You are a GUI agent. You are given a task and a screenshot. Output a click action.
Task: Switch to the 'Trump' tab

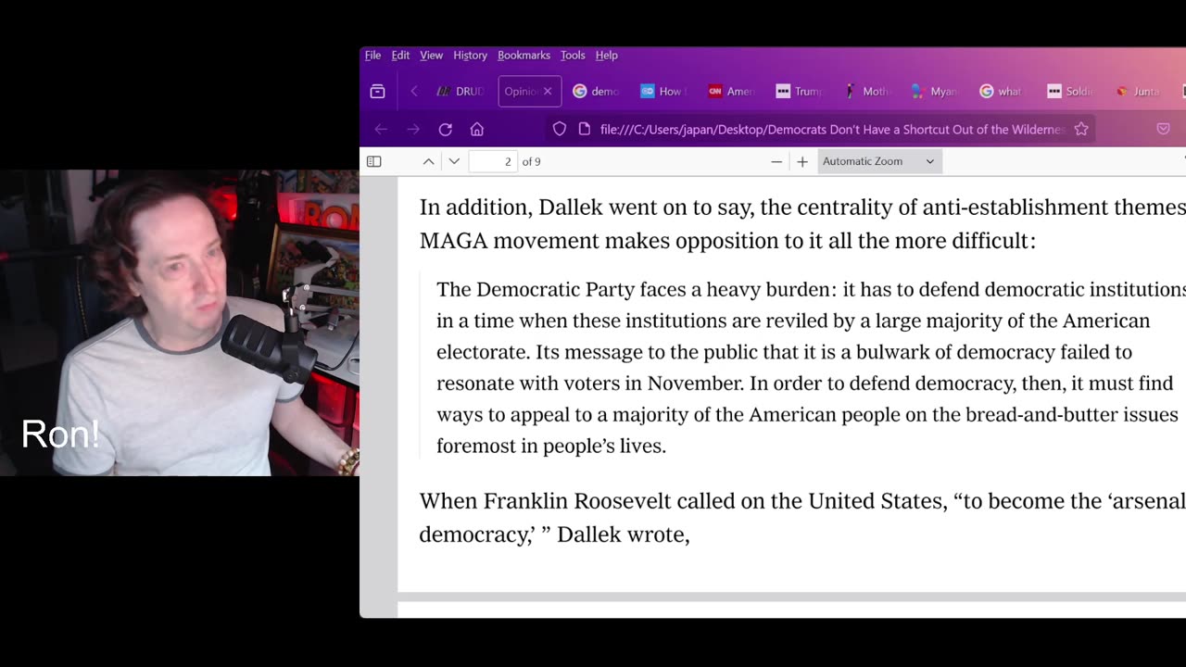(799, 92)
